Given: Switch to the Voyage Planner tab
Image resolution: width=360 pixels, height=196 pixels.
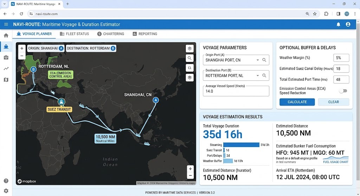Looking at the screenshot, I should point(34,34).
